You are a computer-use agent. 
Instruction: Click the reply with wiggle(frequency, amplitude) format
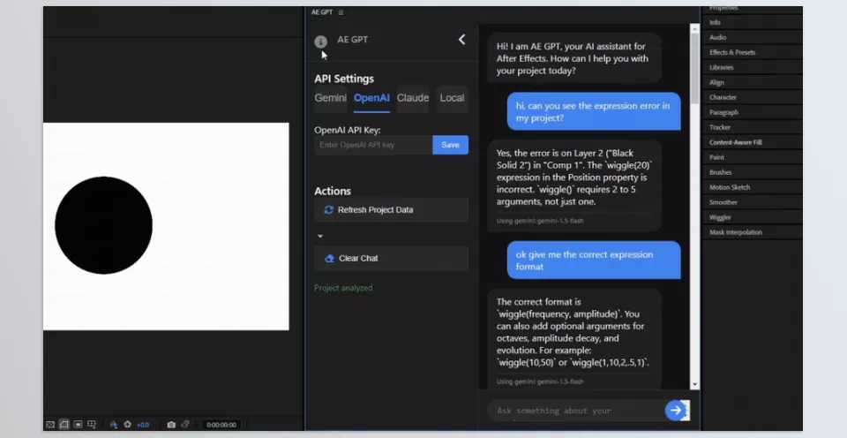pyautogui.click(x=574, y=338)
